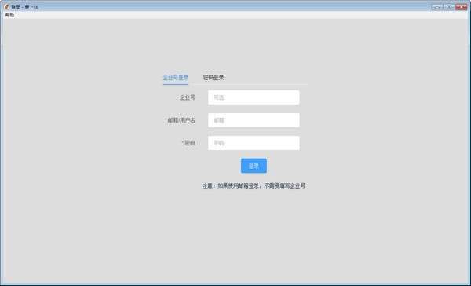Click the blue 登录 button
This screenshot has width=471, height=286.
(x=254, y=166)
